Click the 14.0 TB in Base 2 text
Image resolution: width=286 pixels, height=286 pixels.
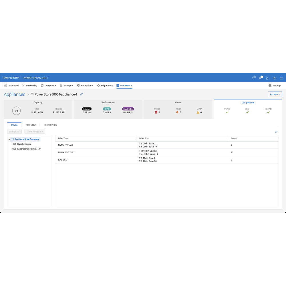point(148,151)
